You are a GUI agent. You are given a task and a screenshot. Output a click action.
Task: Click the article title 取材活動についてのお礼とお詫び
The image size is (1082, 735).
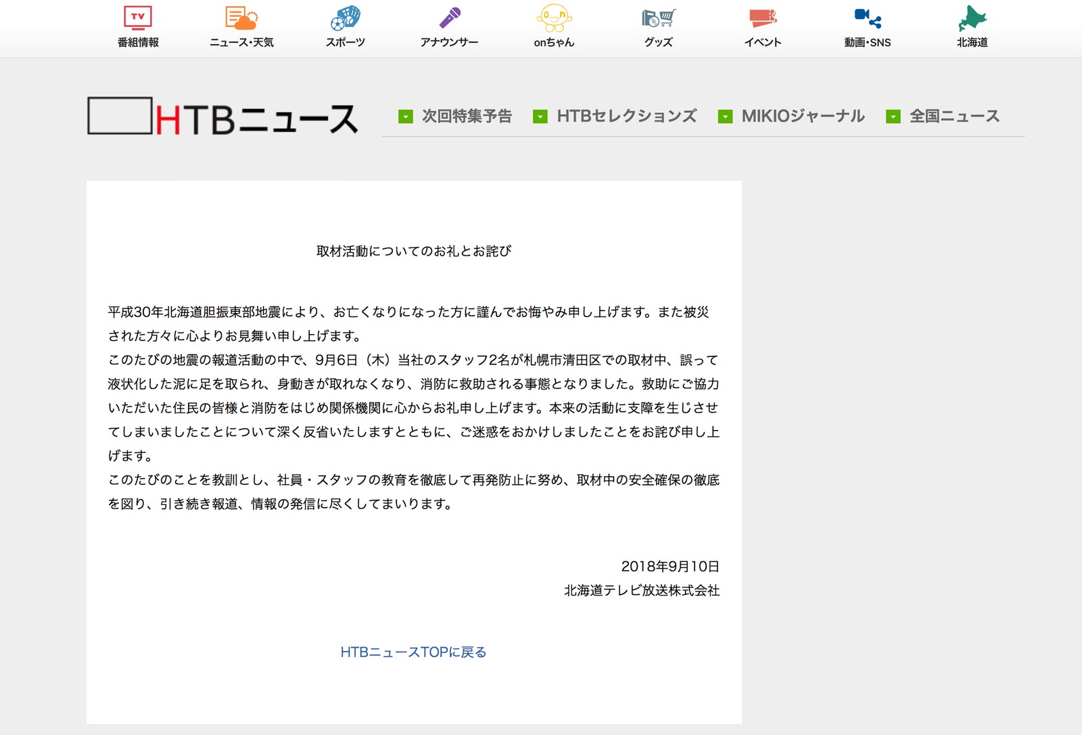coord(414,251)
